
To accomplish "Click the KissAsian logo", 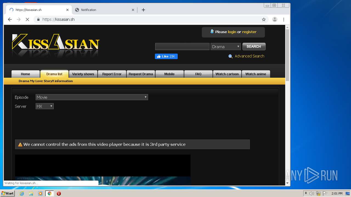I will [x=56, y=45].
